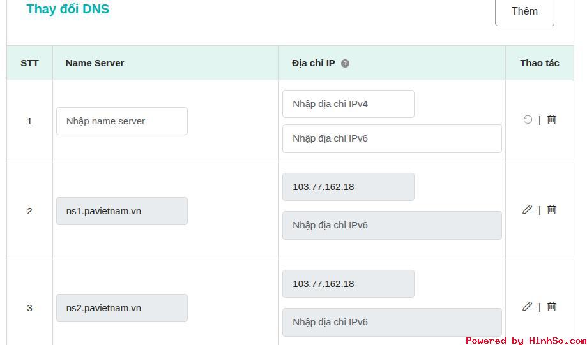
Task: Click the row 1 IPv4 address field
Action: pyautogui.click(x=348, y=104)
